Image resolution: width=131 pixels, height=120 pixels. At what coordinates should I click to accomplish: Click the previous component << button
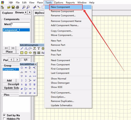6,48
